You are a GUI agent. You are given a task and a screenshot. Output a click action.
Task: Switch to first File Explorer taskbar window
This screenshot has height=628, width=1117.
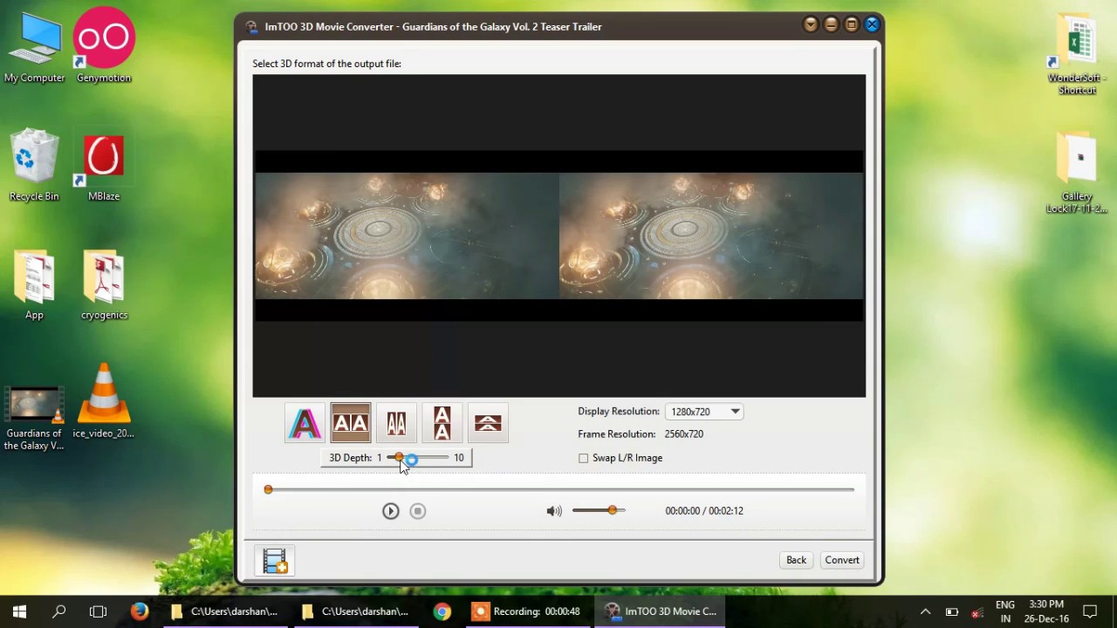(x=224, y=611)
